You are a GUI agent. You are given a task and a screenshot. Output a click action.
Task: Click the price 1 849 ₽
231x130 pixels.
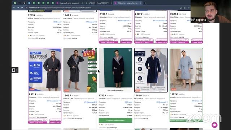(67, 15)
